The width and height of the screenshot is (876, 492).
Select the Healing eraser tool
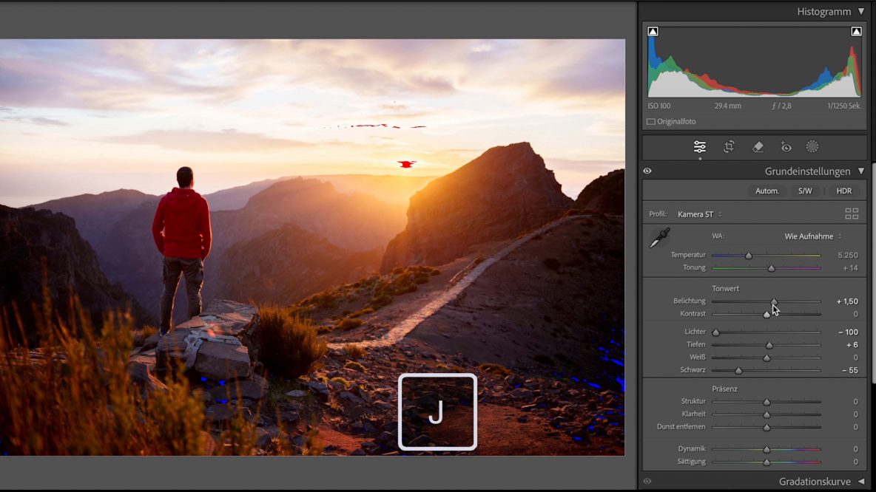(758, 147)
